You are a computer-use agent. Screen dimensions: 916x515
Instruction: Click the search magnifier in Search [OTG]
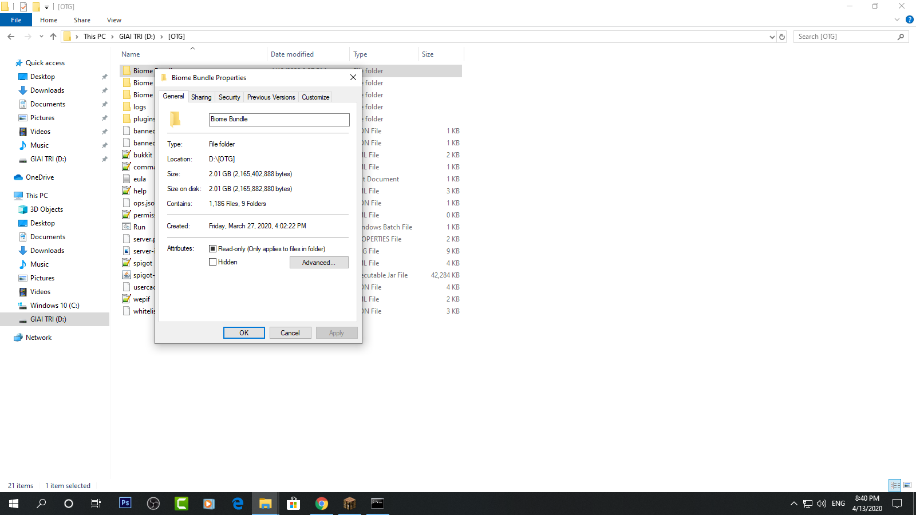tap(901, 37)
